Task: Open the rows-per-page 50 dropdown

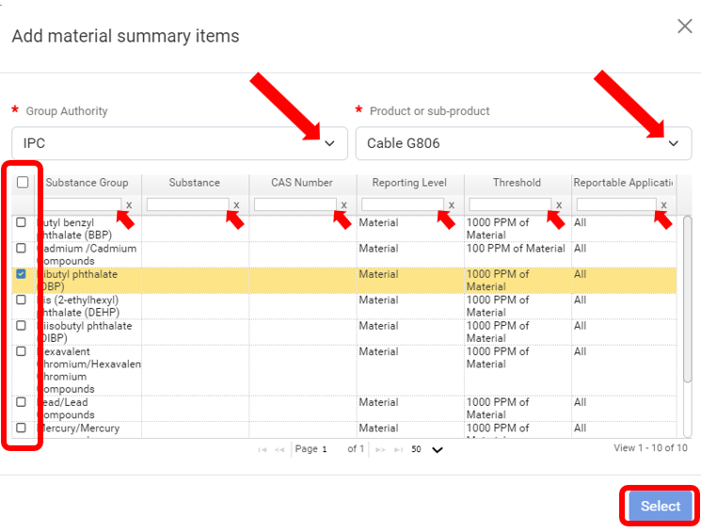Action: pyautogui.click(x=437, y=450)
